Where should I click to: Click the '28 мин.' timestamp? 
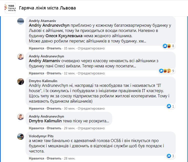click(x=70, y=158)
